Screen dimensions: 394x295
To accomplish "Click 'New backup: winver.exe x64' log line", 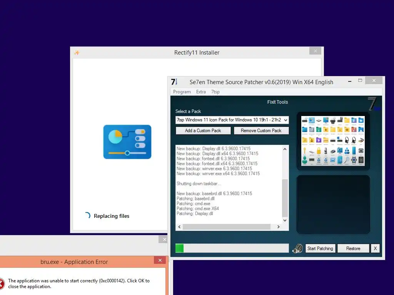I will (x=218, y=174).
